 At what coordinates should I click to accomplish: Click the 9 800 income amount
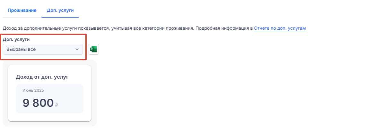coord(38,103)
